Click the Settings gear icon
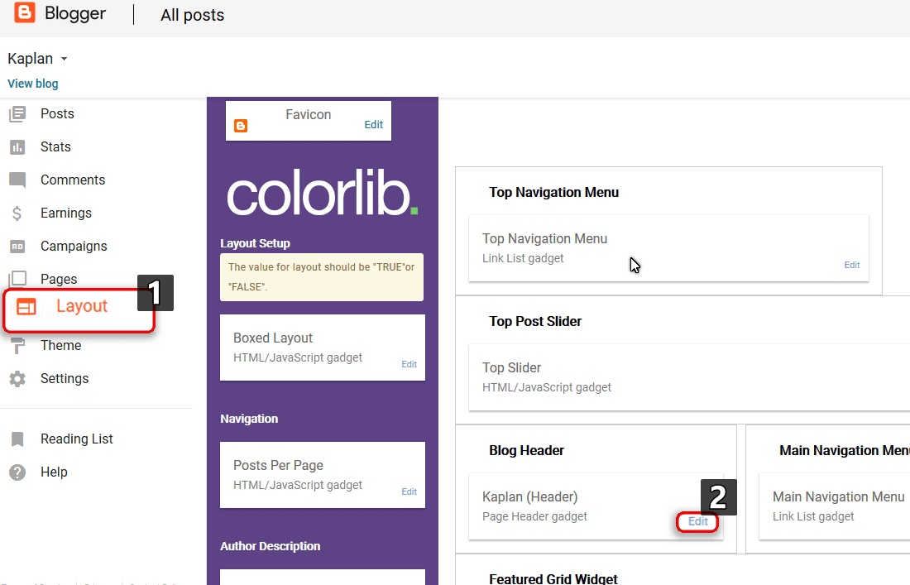The image size is (910, 585). (21, 378)
